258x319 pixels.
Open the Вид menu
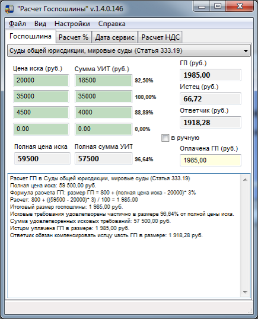point(40,24)
